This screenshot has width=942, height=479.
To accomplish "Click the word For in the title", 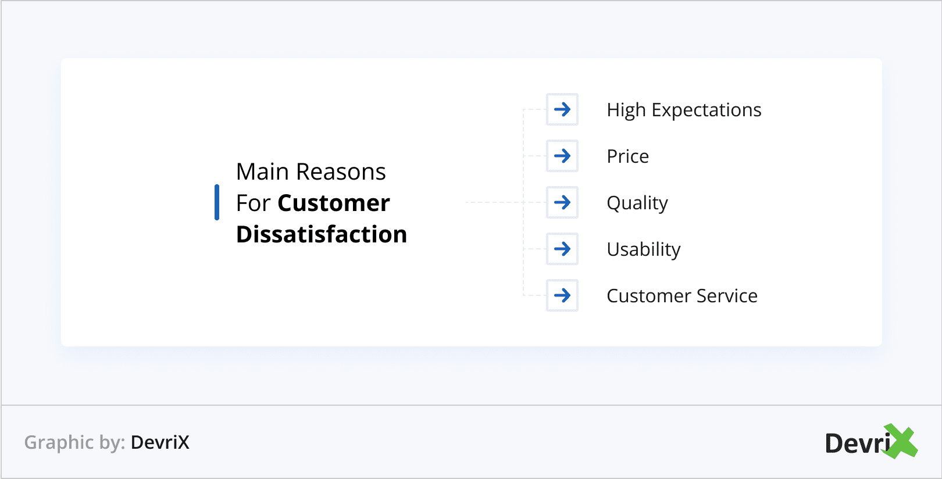I will (253, 203).
